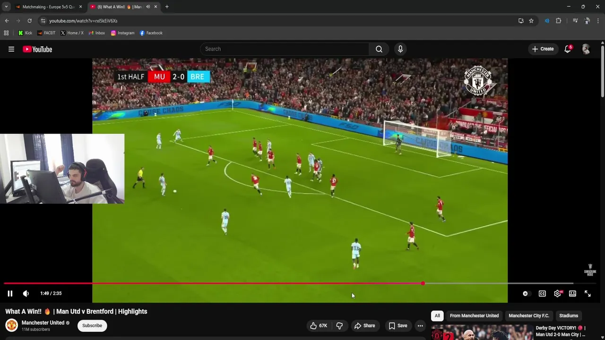Viewport: 605px width, 340px height.
Task: Open browser tab search dropdown
Action: (x=6, y=7)
